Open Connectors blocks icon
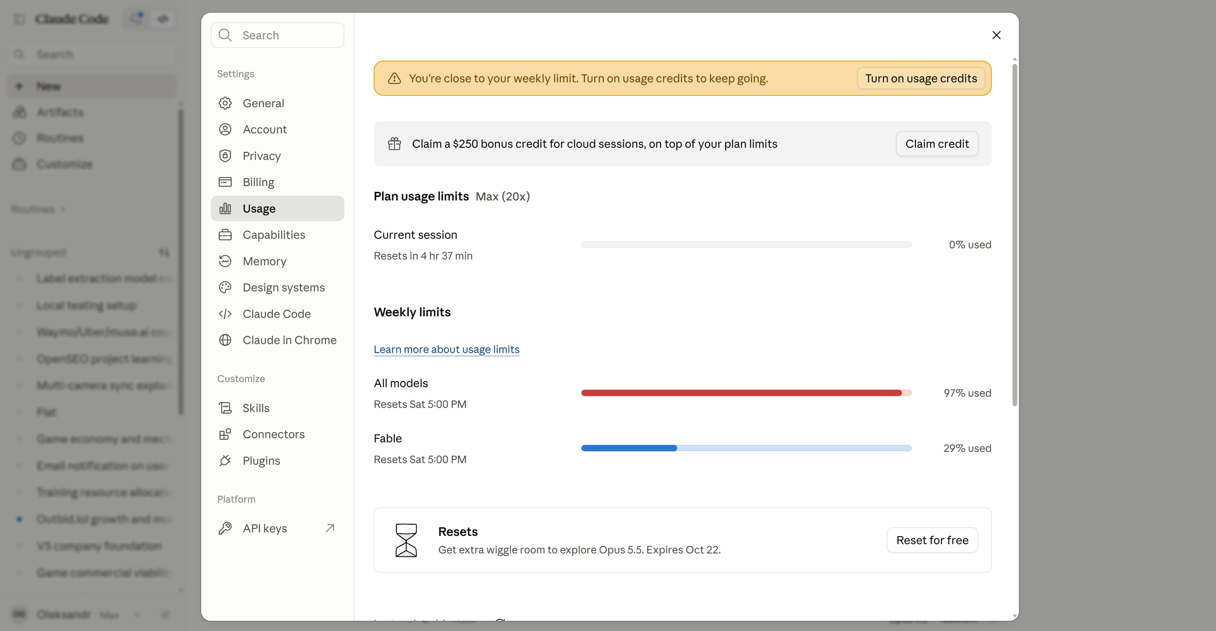This screenshot has height=631, width=1216. (x=225, y=434)
